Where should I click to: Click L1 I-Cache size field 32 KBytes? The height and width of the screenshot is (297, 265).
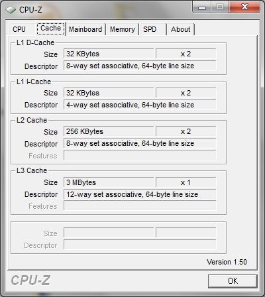109,93
